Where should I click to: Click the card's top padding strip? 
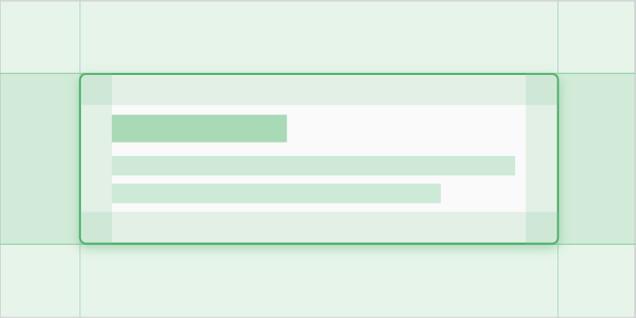(x=318, y=90)
